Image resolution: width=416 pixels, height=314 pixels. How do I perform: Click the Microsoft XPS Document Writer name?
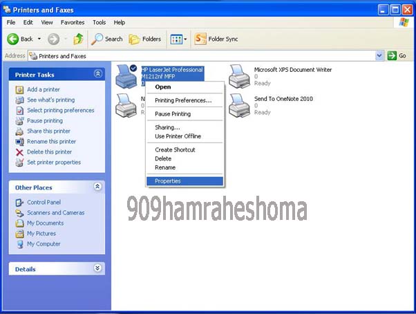click(x=293, y=70)
